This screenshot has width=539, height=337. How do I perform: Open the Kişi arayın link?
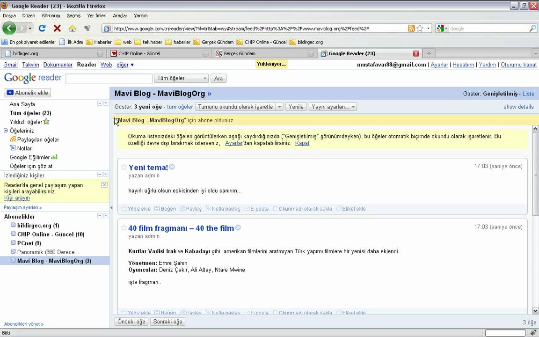pos(17,198)
